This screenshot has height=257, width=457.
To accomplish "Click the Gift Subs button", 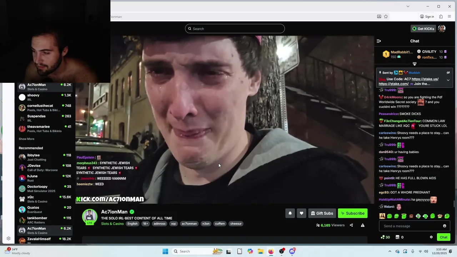I will tap(322, 213).
